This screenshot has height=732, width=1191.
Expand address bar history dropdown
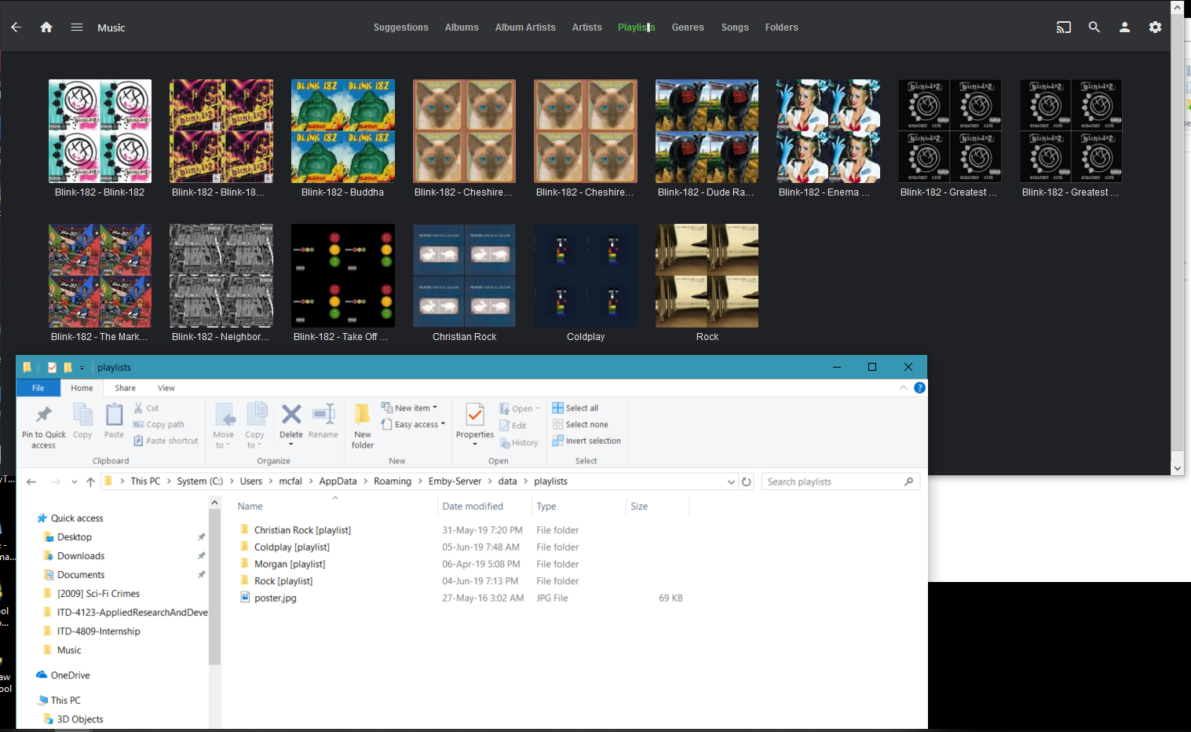(x=731, y=481)
